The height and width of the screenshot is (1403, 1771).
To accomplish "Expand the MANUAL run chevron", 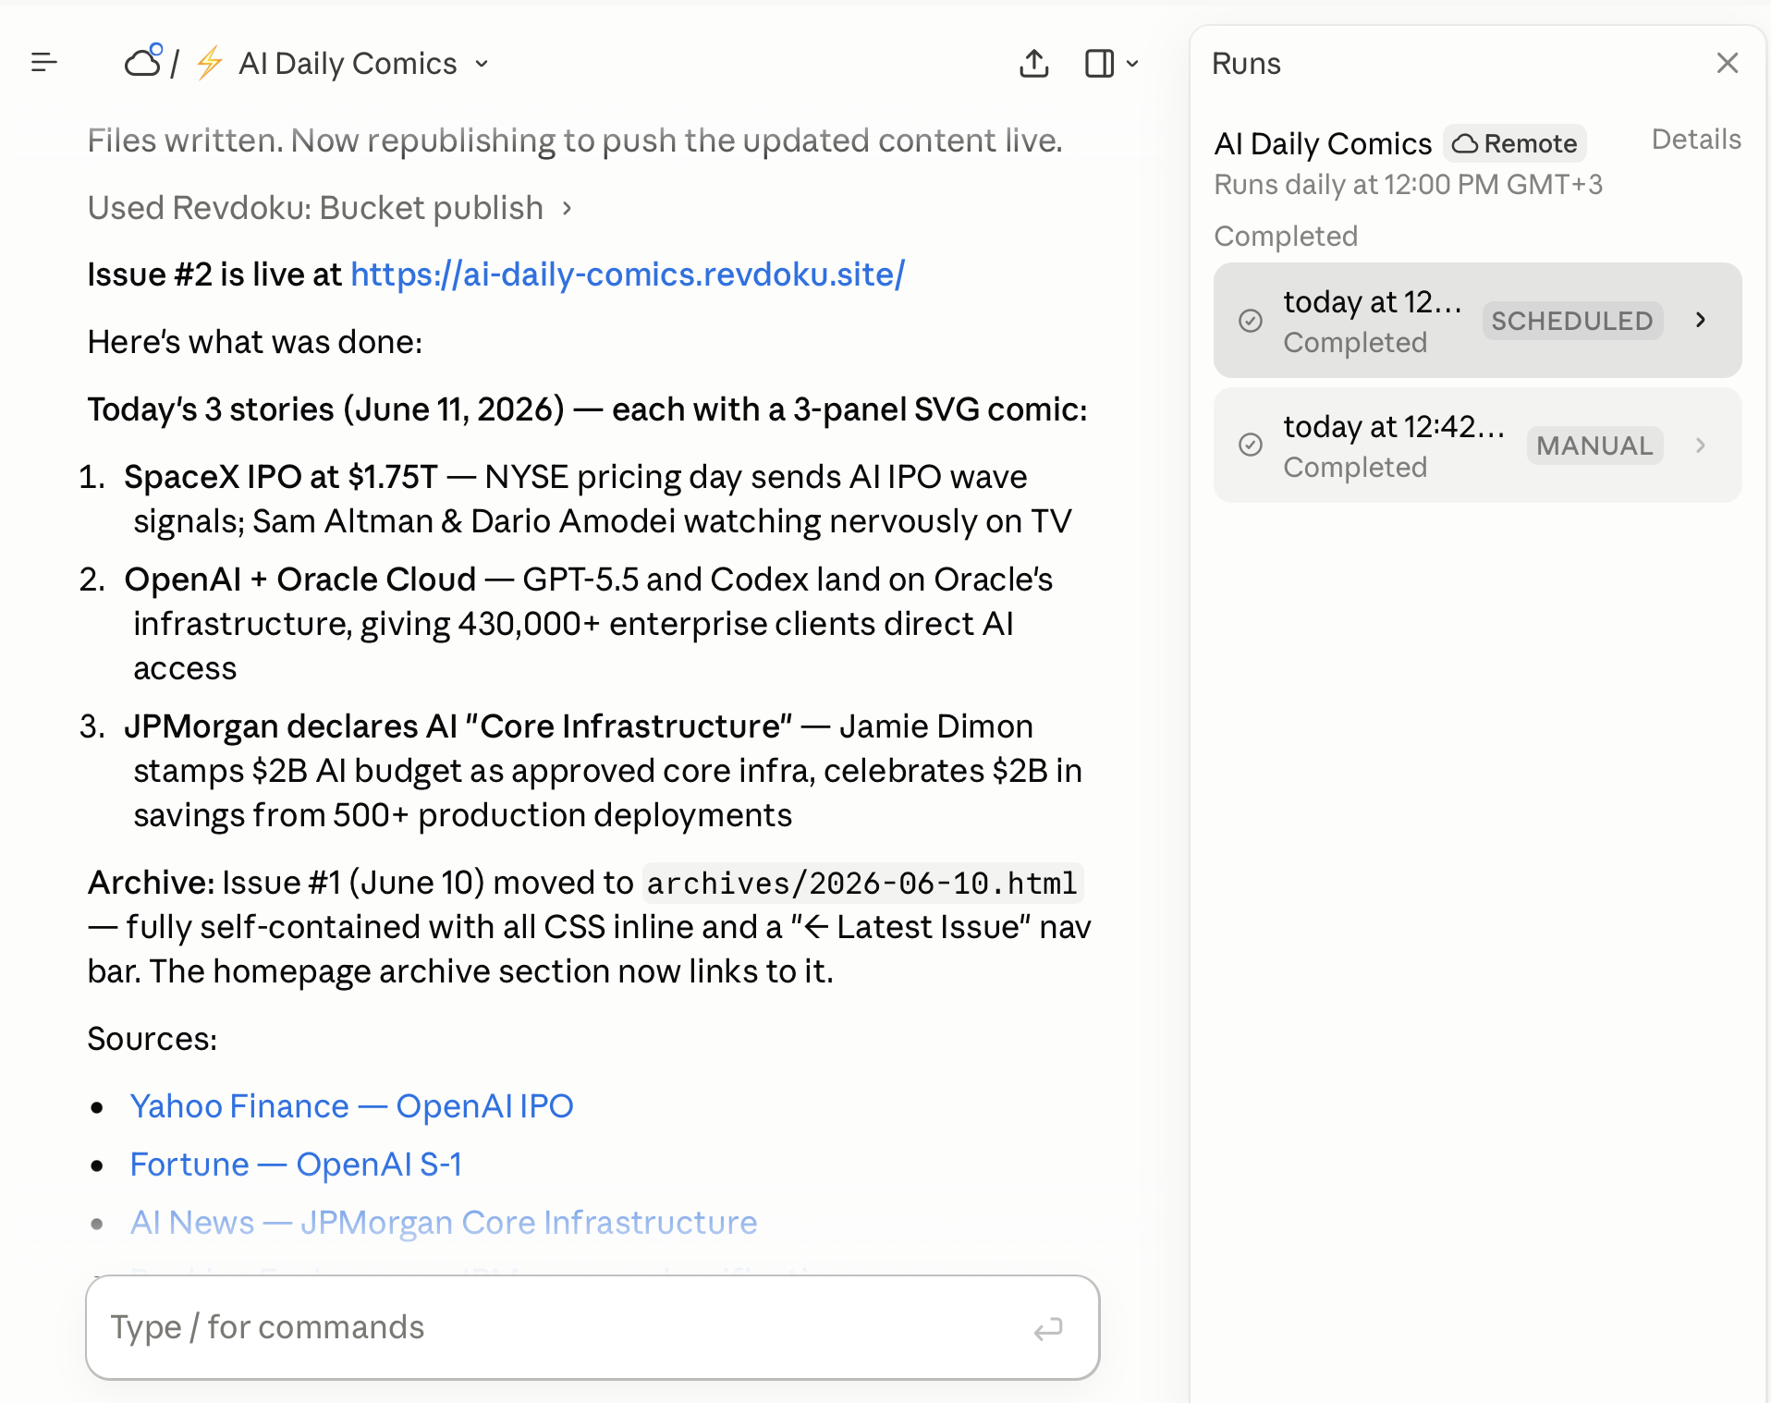I will (x=1701, y=445).
